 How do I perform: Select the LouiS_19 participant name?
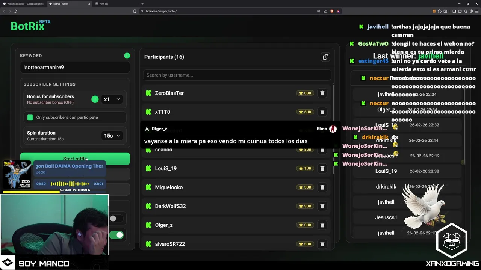coord(166,168)
